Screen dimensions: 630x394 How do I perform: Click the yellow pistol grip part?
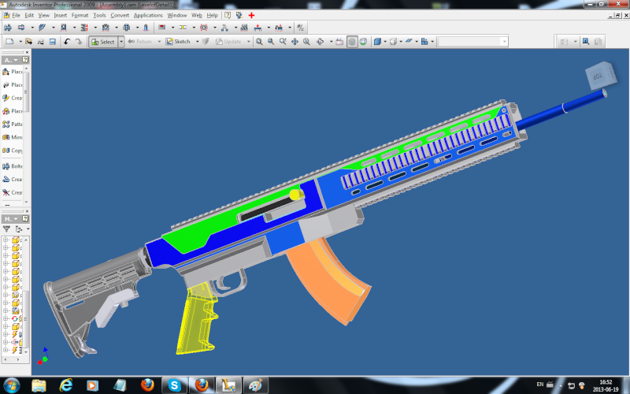point(198,319)
